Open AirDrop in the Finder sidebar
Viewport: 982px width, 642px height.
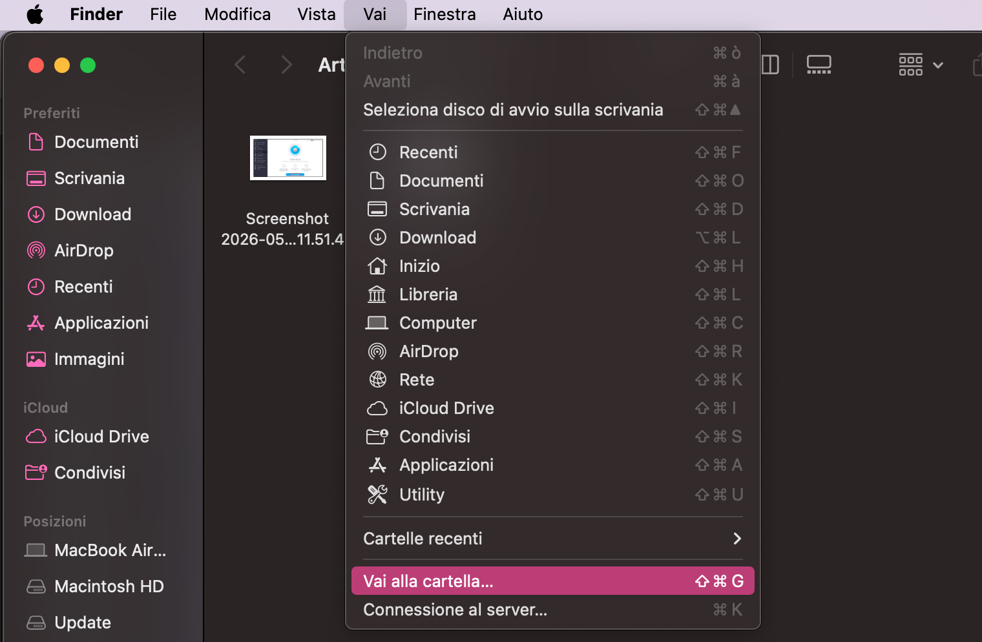[84, 251]
